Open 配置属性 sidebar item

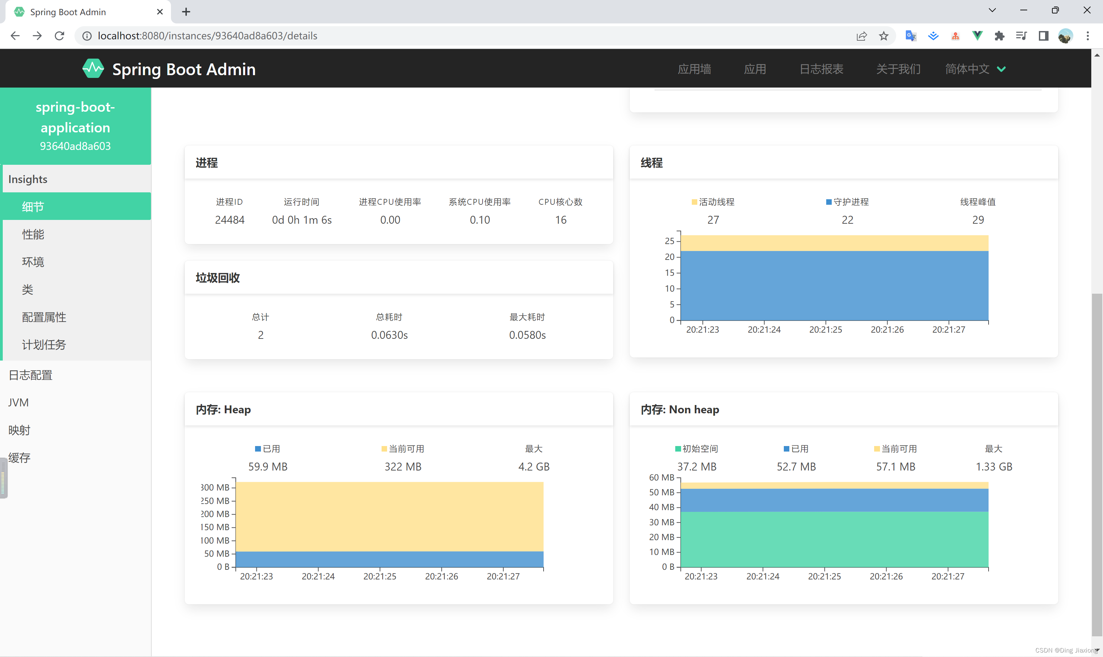coord(77,317)
